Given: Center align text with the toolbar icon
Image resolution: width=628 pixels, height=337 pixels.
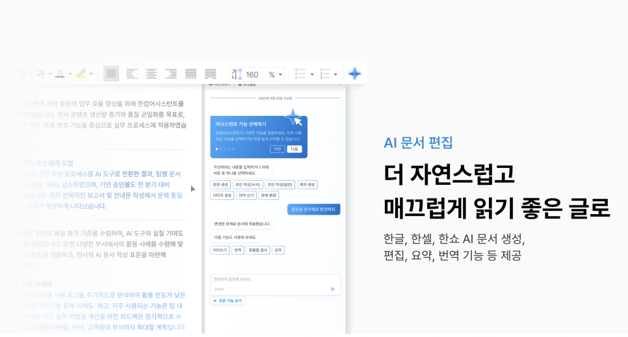Looking at the screenshot, I should coord(151,74).
